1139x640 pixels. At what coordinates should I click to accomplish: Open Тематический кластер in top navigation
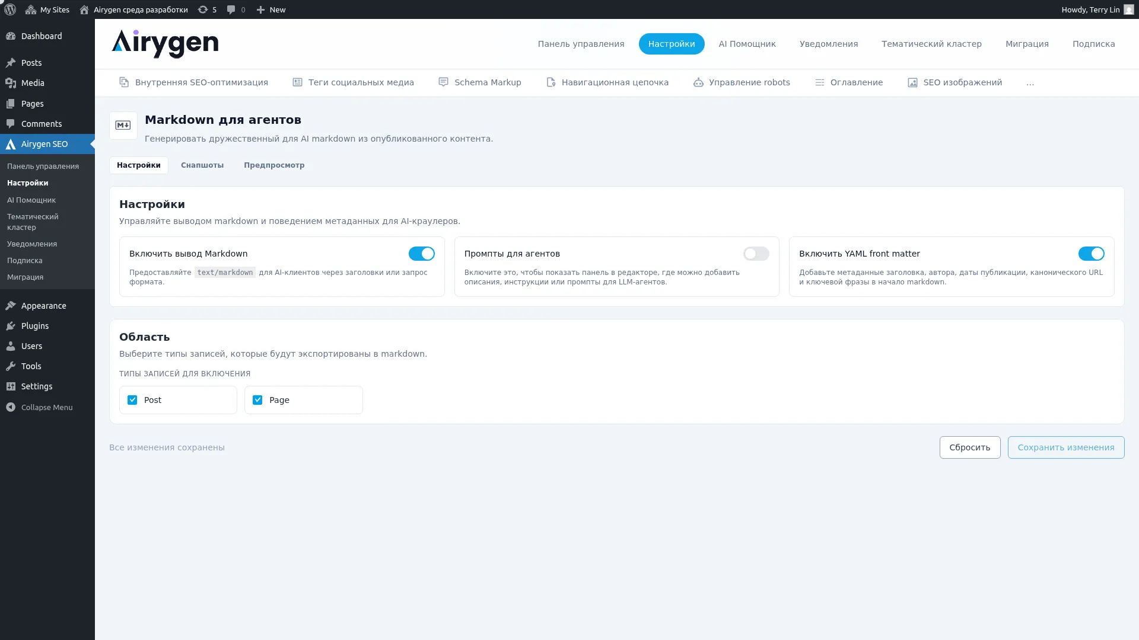pyautogui.click(x=931, y=44)
